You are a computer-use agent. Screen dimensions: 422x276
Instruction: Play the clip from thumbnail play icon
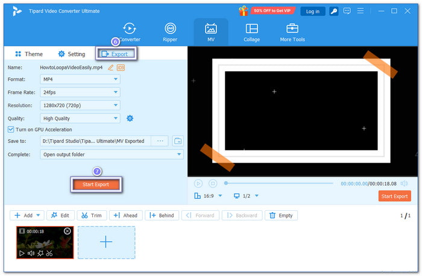[22, 254]
